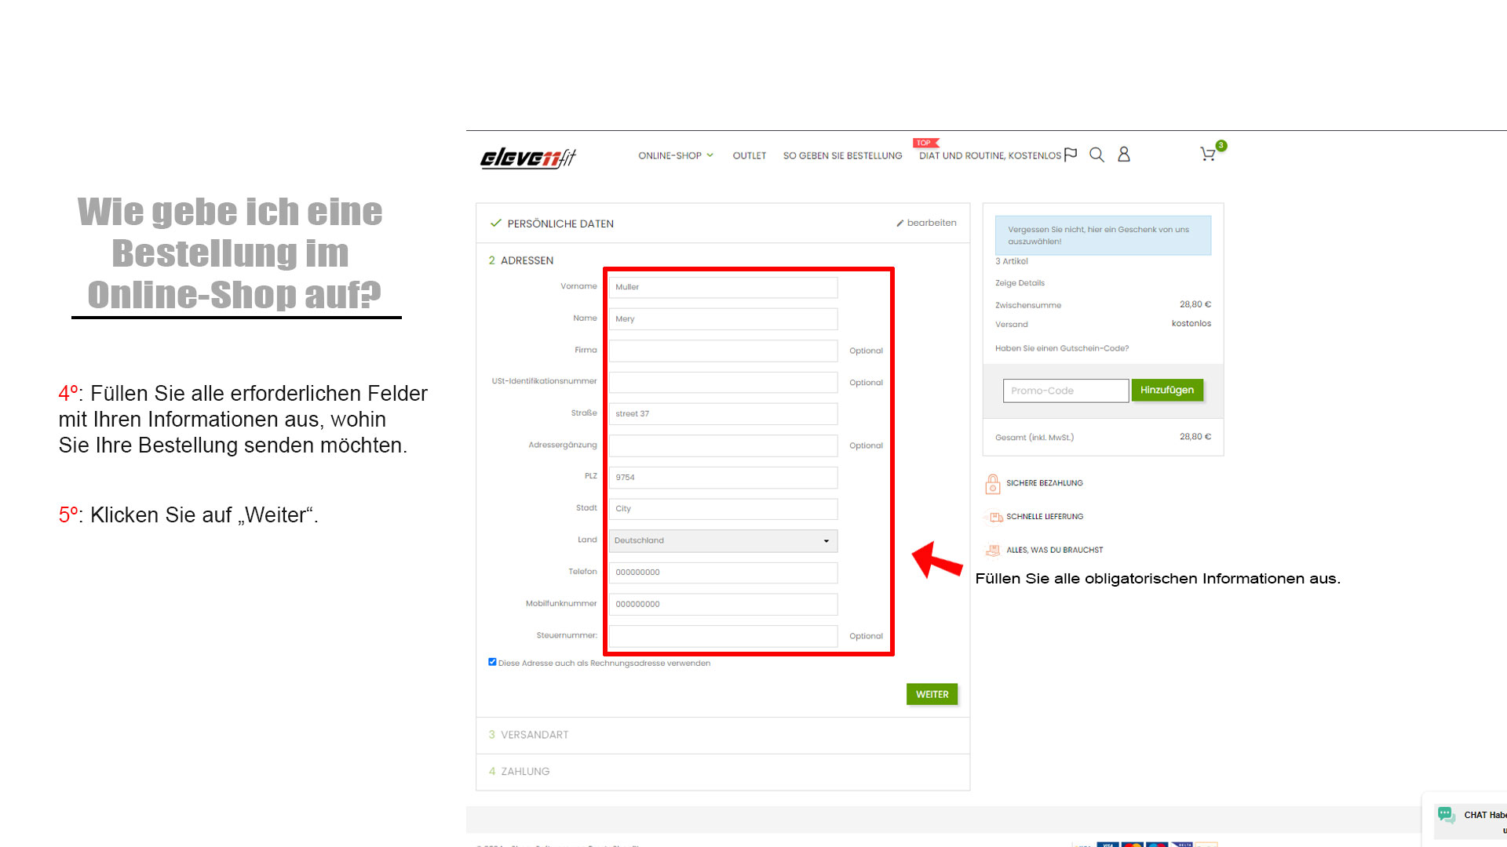
Task: Expand the ZAHLUNG section
Action: point(524,772)
